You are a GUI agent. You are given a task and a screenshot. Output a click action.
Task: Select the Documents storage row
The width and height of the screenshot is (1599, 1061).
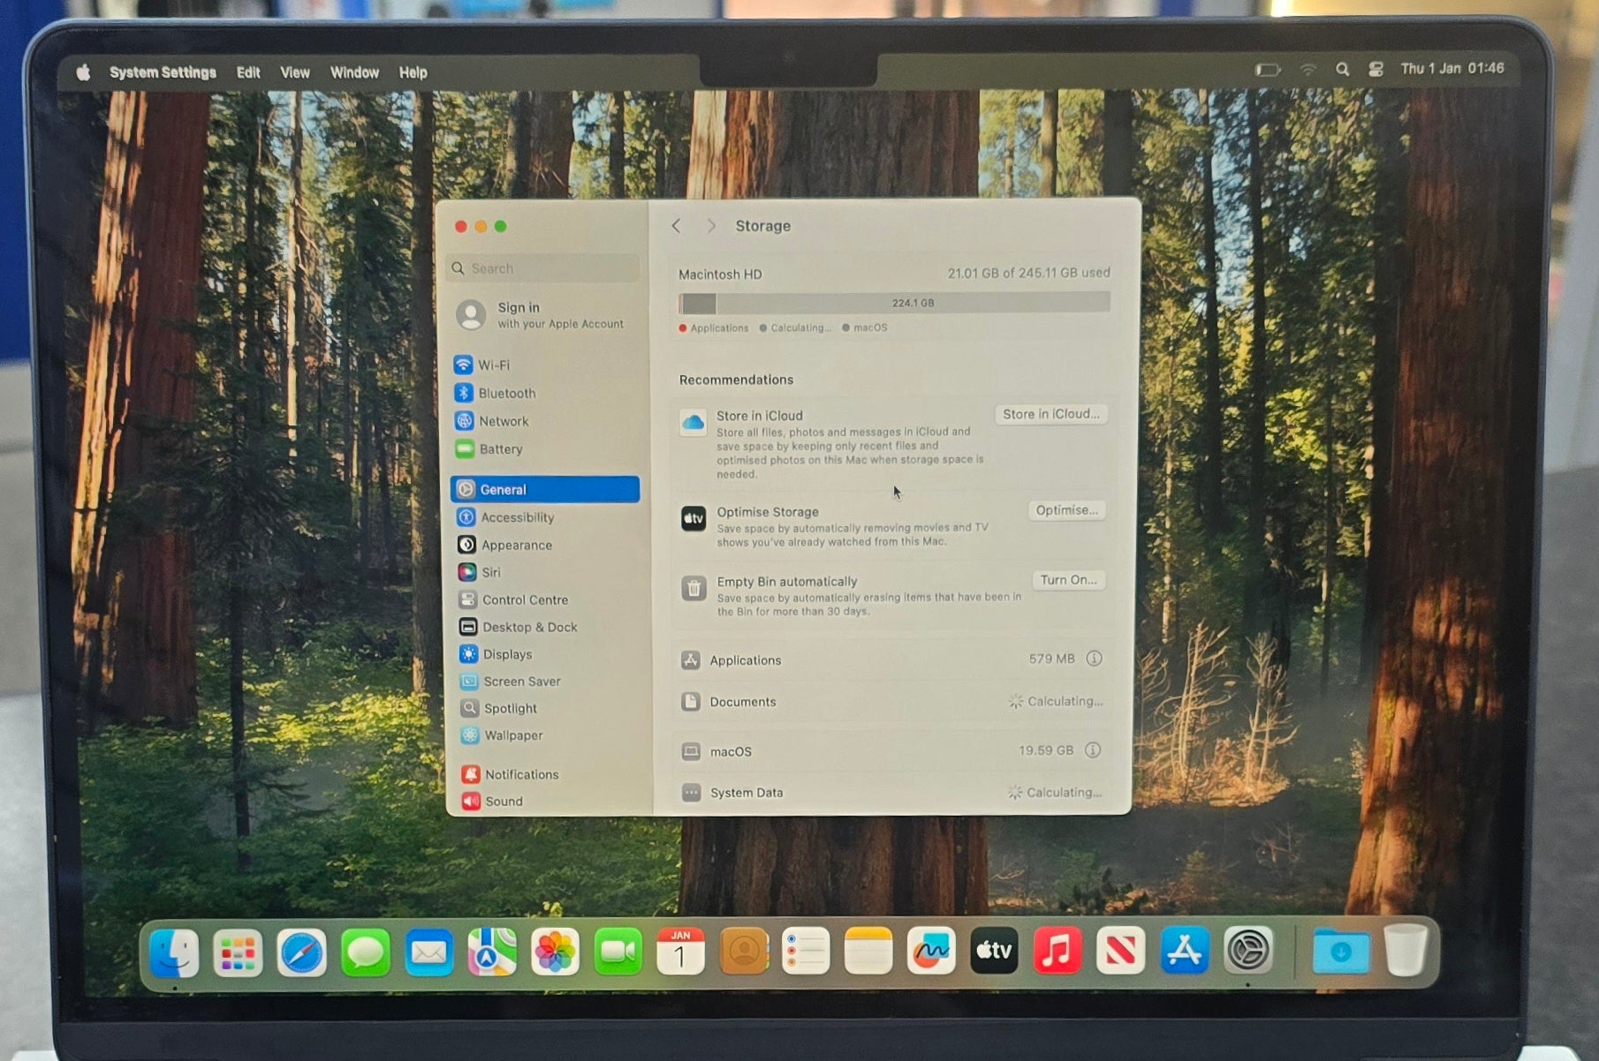pos(892,702)
